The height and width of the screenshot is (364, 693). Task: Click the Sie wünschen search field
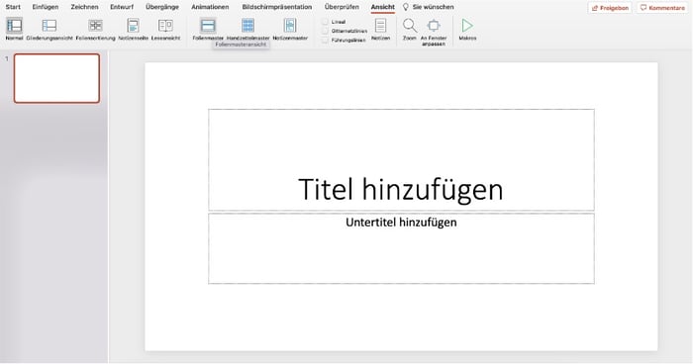pos(434,7)
